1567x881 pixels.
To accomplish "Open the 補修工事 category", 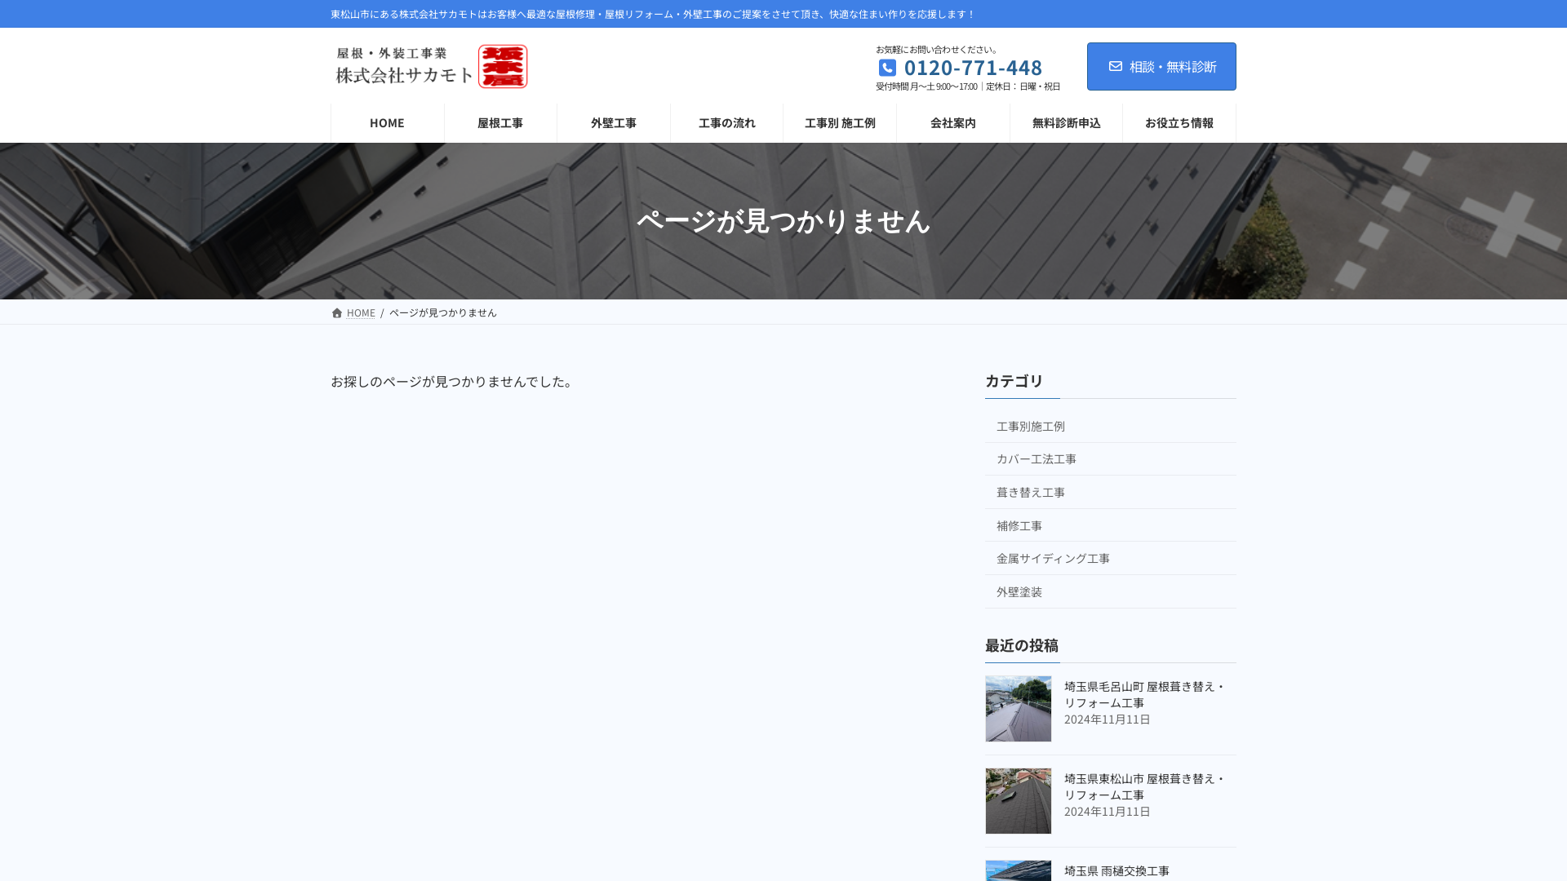I will pyautogui.click(x=1019, y=525).
